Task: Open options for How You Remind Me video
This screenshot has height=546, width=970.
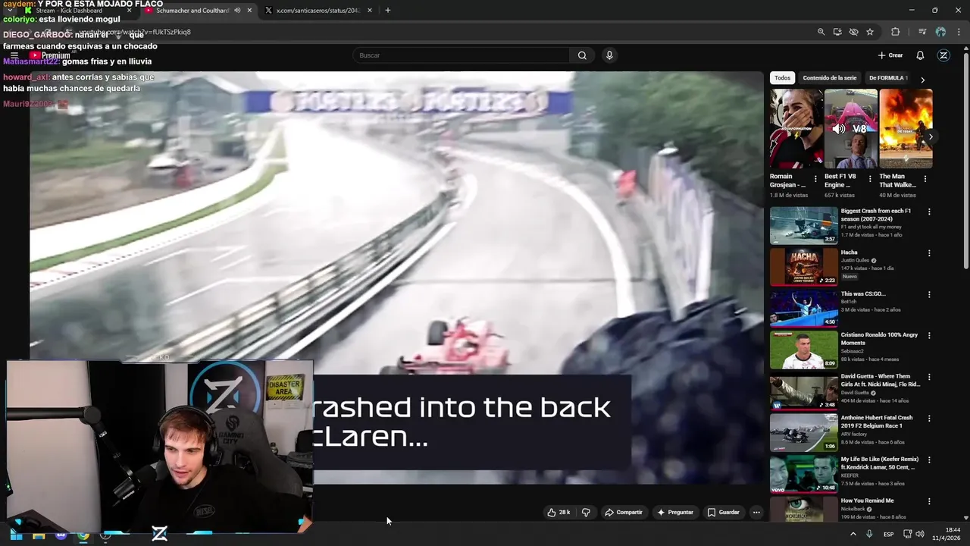Action: tap(929, 500)
